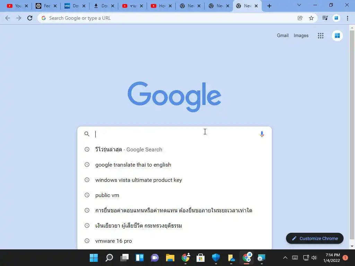Open the Google apps grid
Image resolution: width=355 pixels, height=266 pixels.
point(320,36)
